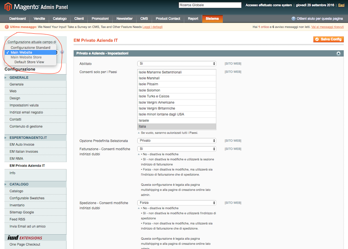Open the Report menu
348x249 pixels.
(x=193, y=19)
